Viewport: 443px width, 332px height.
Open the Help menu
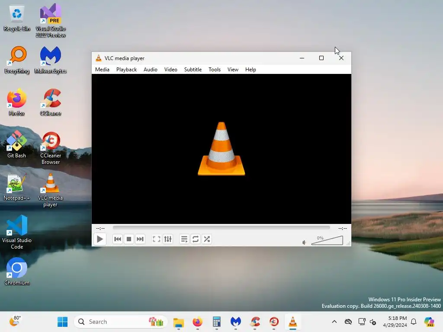(x=250, y=70)
